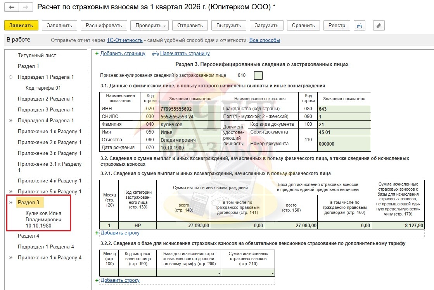Image resolution: width=434 pixels, height=290 pixels.
Task: Collapse the Раздел 3 tree node
Action: (x=10, y=203)
